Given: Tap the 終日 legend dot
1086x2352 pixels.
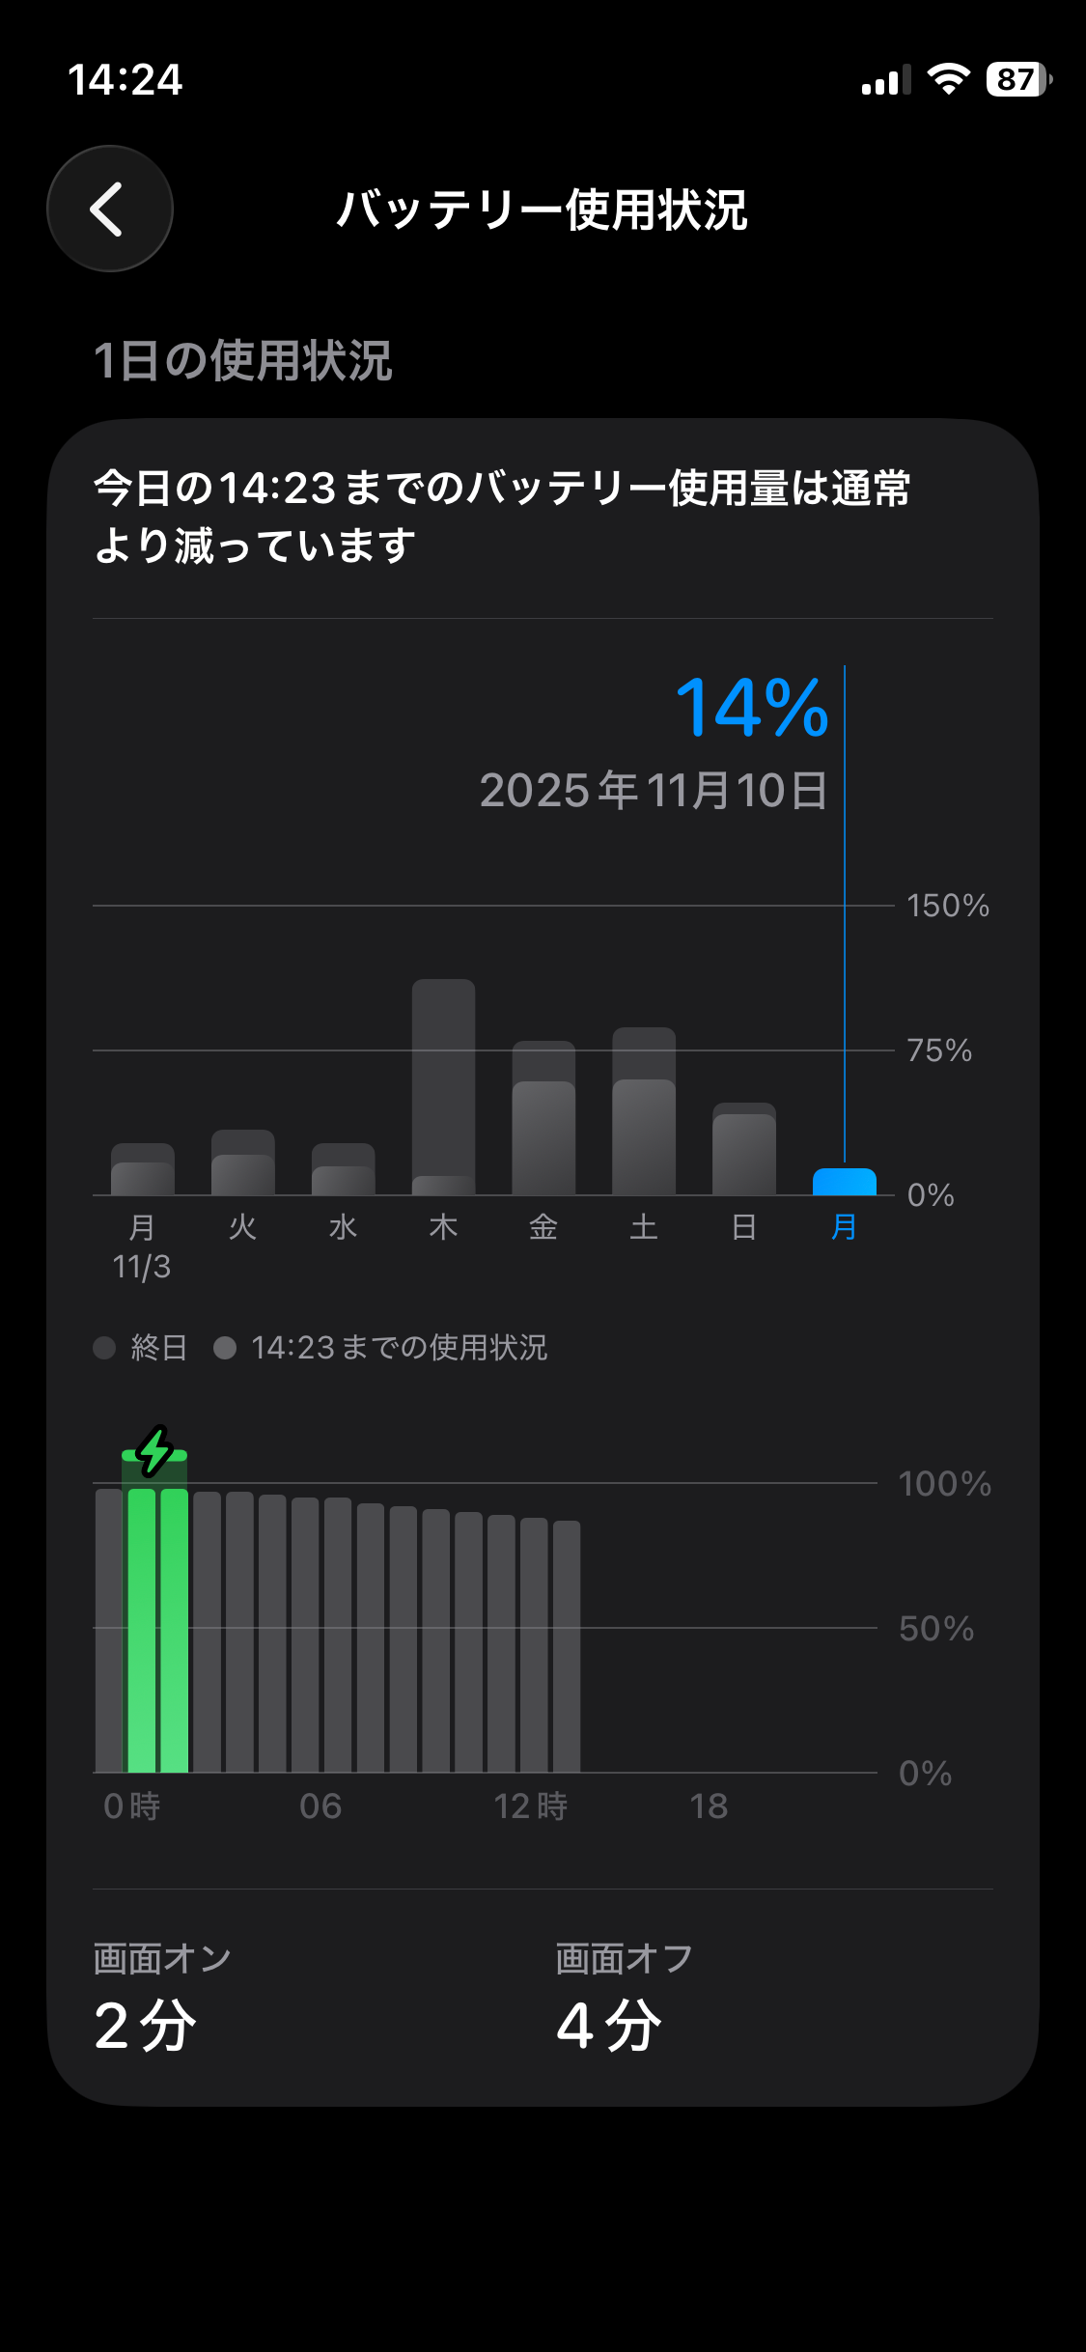Looking at the screenshot, I should pos(104,1348).
